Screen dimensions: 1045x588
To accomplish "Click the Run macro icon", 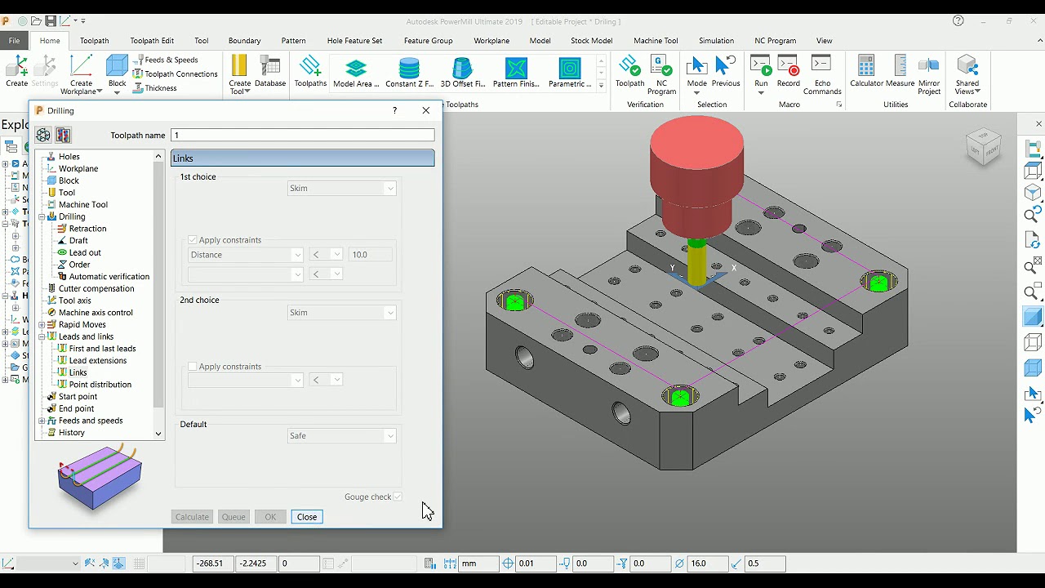I will pos(761,74).
